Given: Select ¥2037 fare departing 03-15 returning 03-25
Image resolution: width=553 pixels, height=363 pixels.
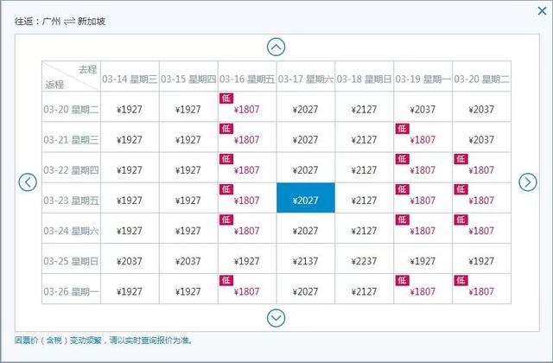Looking at the screenshot, I should point(188,258).
